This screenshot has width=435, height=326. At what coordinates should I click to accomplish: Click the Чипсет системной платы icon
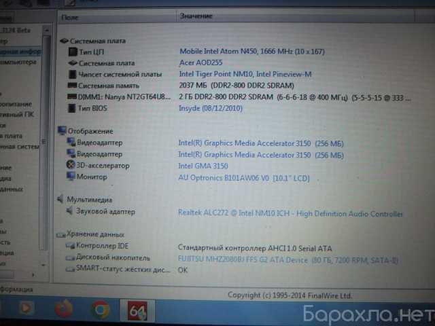click(73, 74)
